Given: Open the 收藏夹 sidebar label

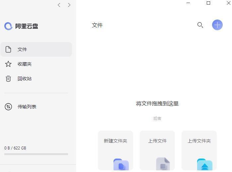Looking at the screenshot, I should [x=25, y=64].
